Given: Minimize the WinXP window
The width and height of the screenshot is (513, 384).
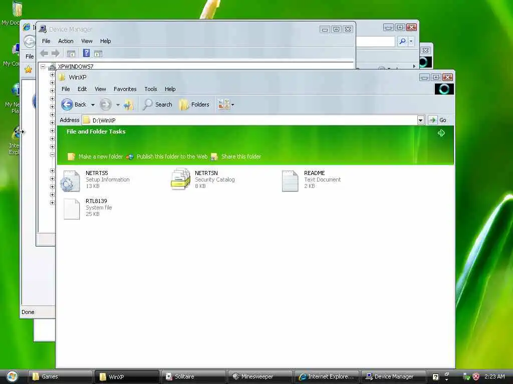Looking at the screenshot, I should click(424, 77).
